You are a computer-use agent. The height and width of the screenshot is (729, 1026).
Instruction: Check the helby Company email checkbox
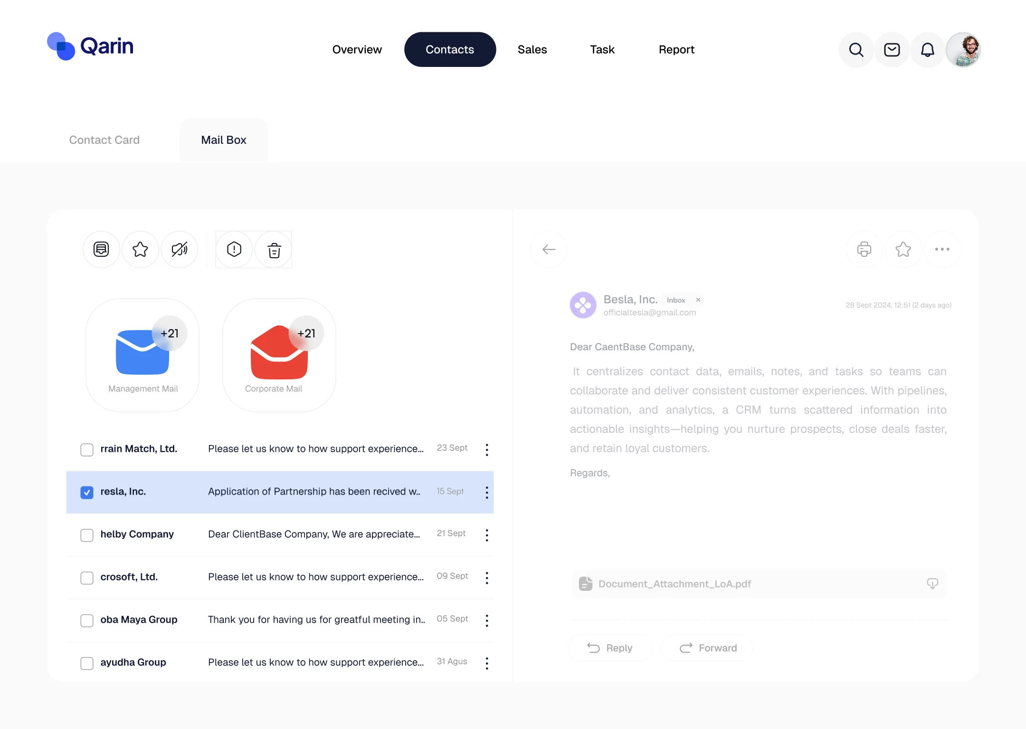click(x=87, y=535)
